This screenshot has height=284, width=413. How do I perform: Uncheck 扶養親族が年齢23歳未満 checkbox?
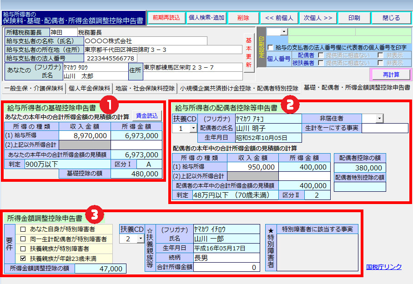pos(23,258)
